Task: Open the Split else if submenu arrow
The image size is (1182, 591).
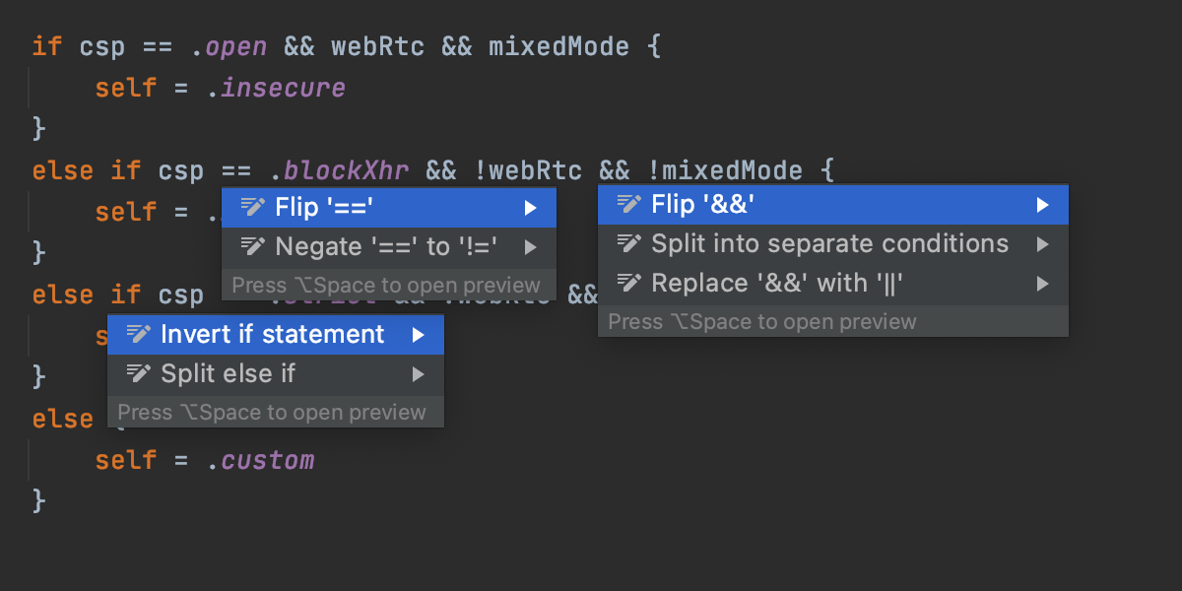Action: tap(419, 373)
